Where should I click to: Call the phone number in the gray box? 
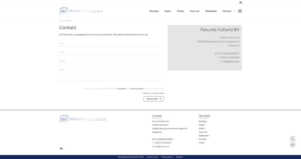pyautogui.click(x=230, y=58)
